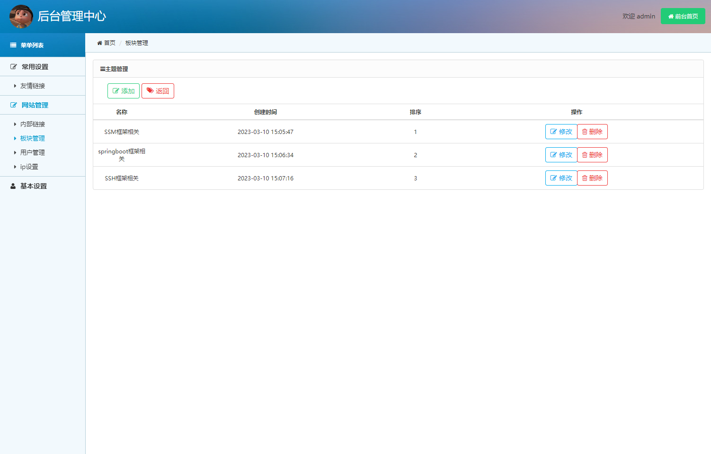711x454 pixels.
Task: Click 删除 for springboot框架相关
Action: pyautogui.click(x=592, y=155)
